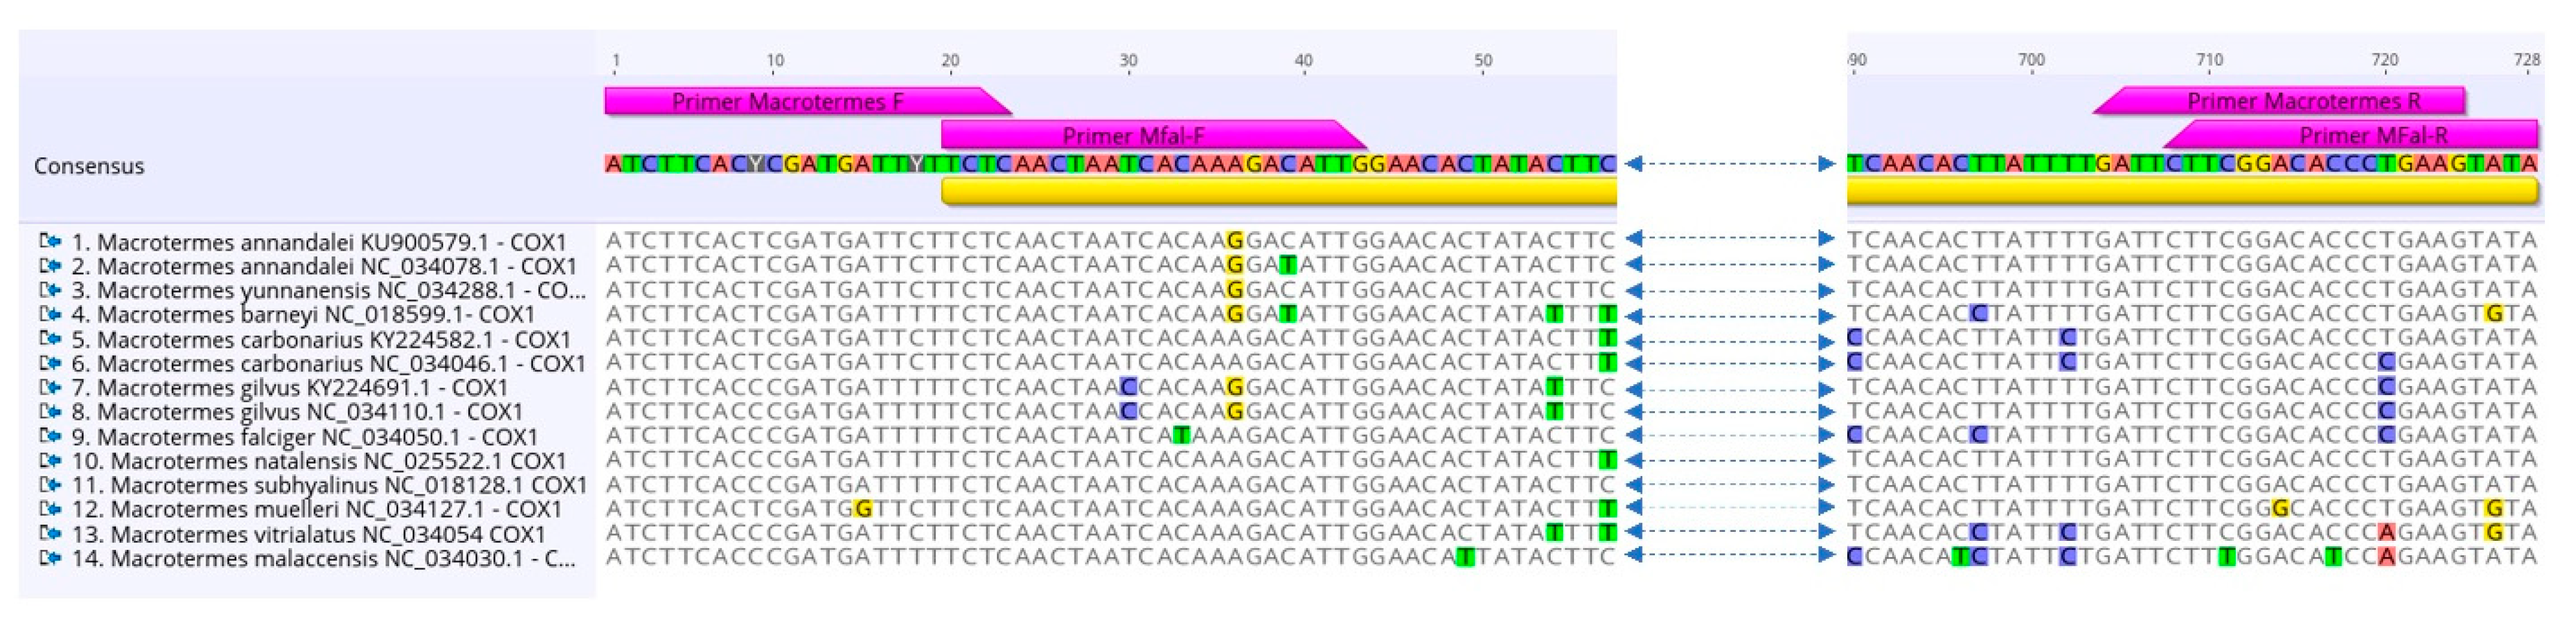Viewport: 2576px width, 627px height.
Task: Select sequence name 10. Macrotermes natalensis NC_025522.1
Action: [319, 461]
